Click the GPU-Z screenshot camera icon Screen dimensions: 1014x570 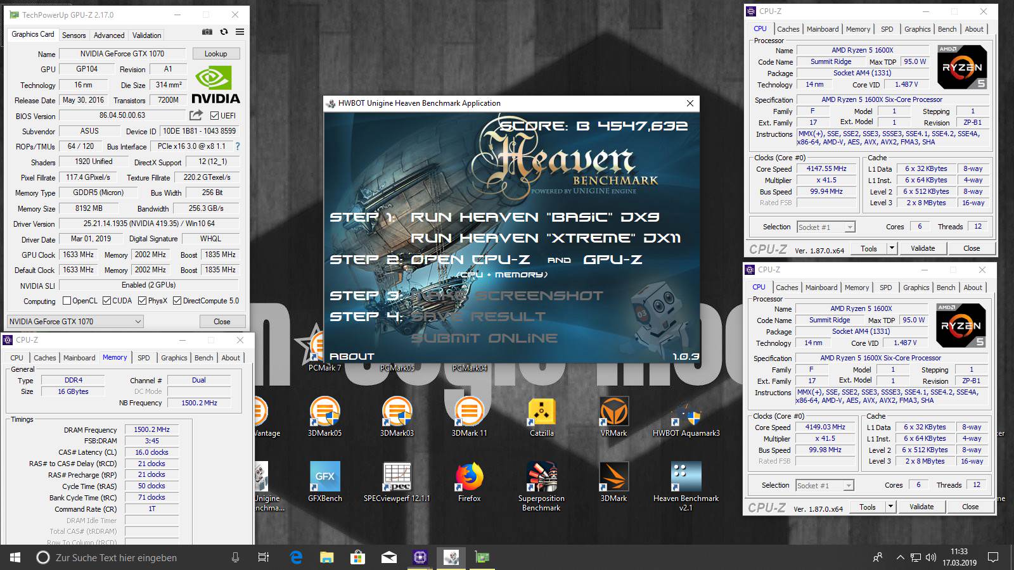(207, 32)
